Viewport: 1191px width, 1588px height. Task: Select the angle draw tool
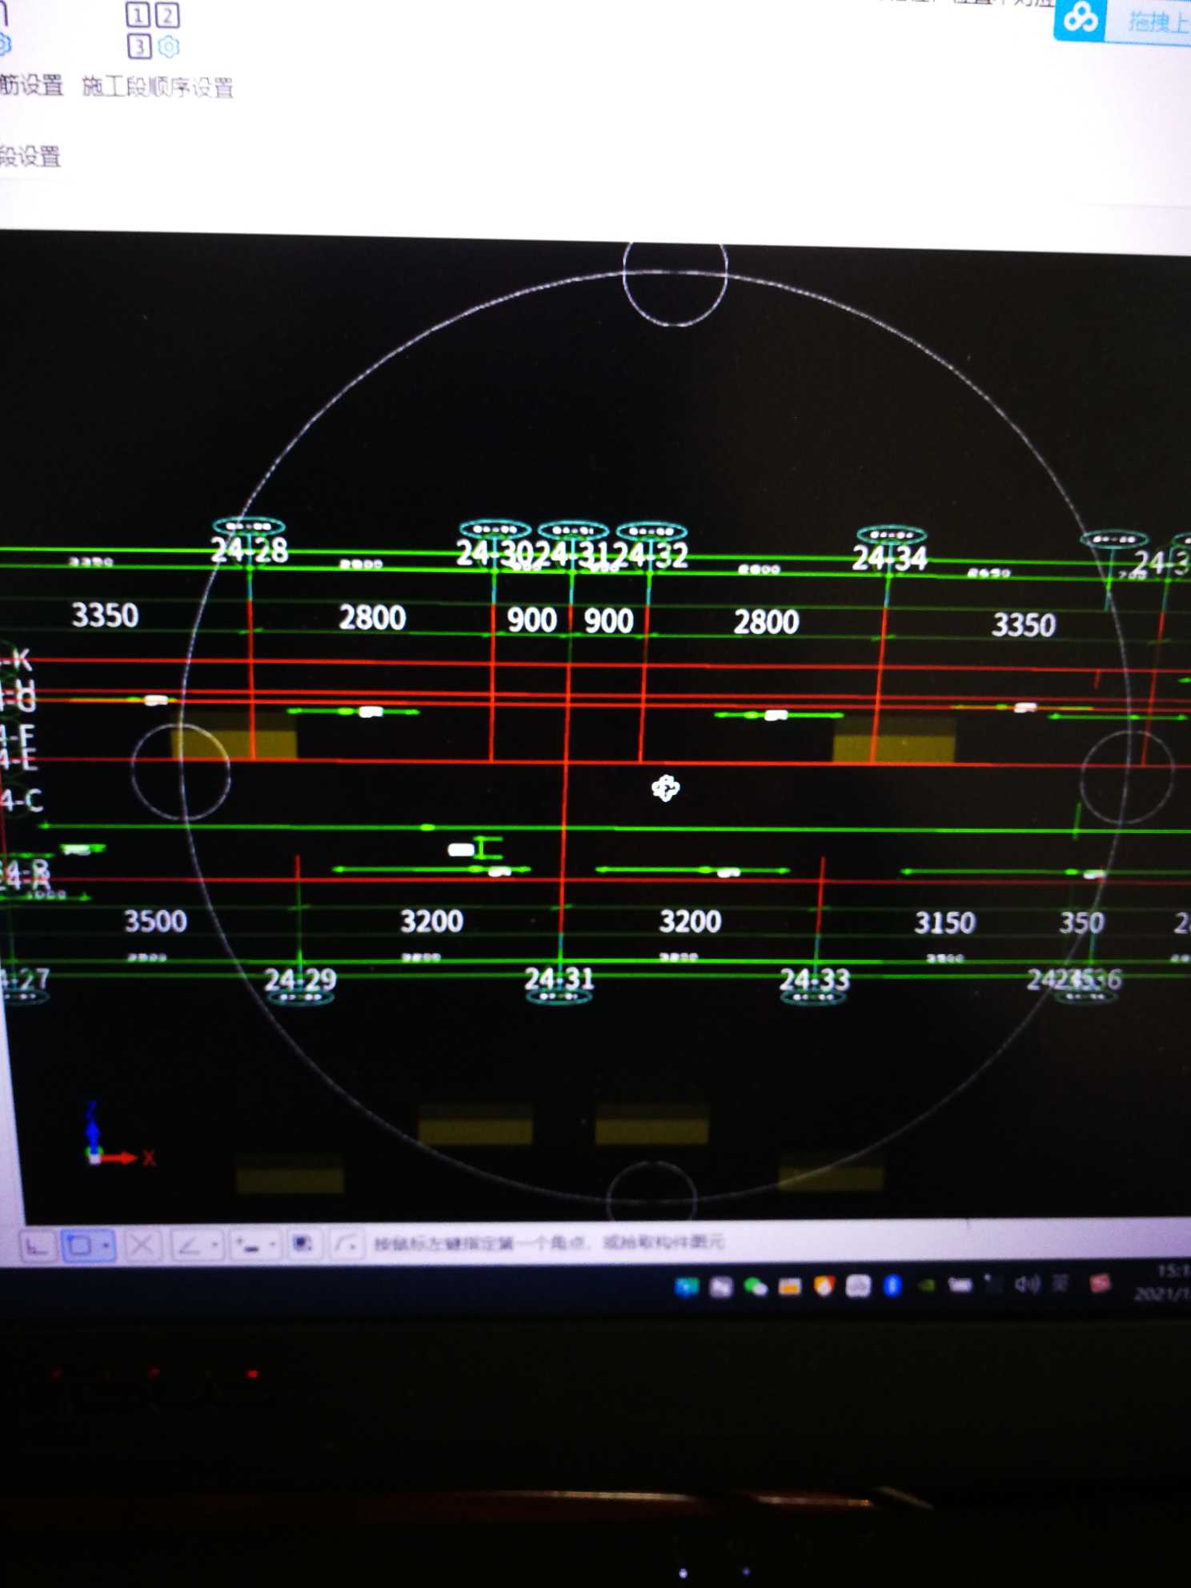tap(190, 1245)
